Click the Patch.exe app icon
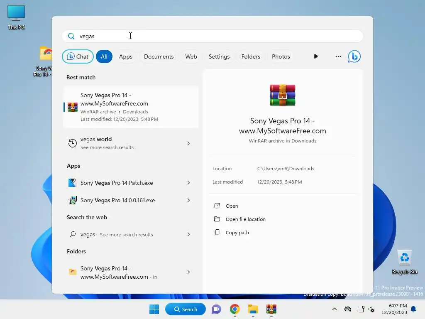Screen dimensions: 425x319 click(x=72, y=183)
